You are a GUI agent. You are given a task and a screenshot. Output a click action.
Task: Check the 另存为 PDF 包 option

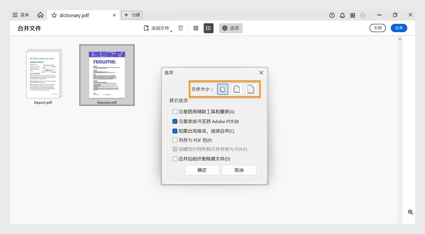[x=175, y=140]
